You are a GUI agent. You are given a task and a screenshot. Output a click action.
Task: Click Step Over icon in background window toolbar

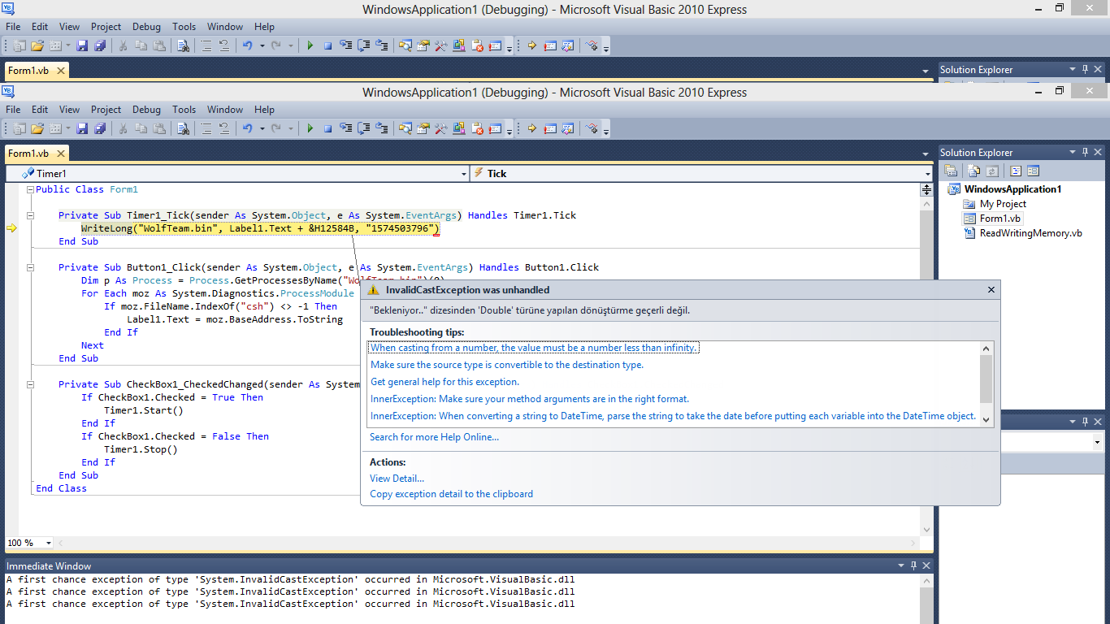[363, 45]
